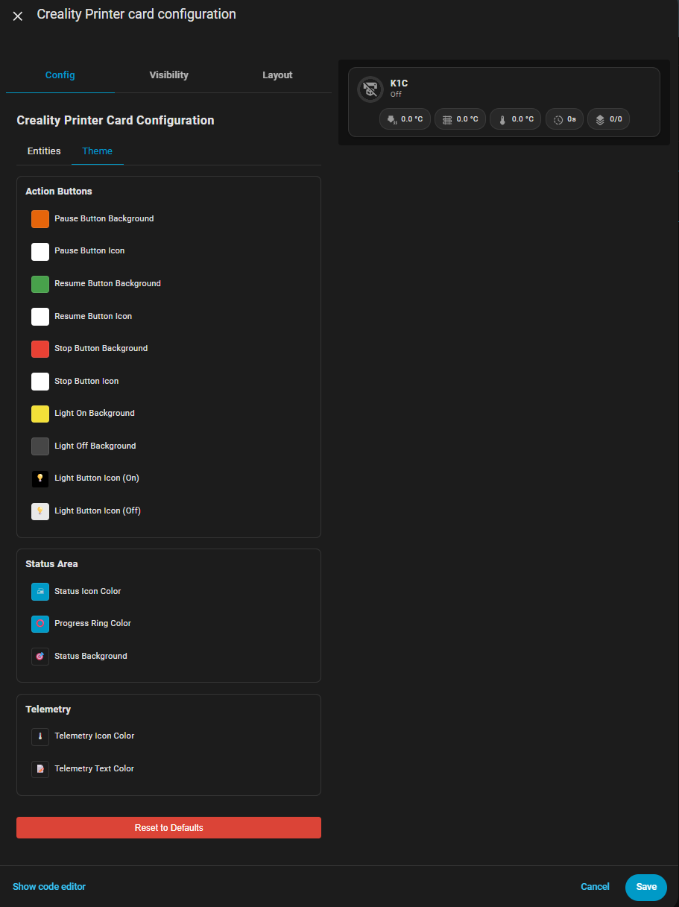Close the card configuration dialog
The width and height of the screenshot is (679, 907).
[x=18, y=16]
